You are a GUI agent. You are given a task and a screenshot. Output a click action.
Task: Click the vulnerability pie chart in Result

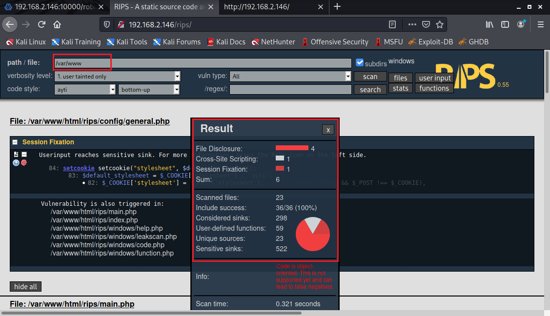[312, 234]
